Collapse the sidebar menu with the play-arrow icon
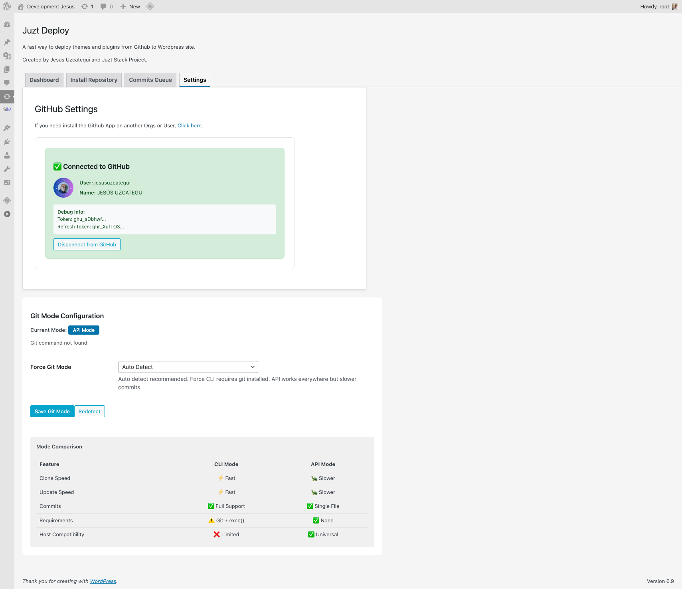The width and height of the screenshot is (682, 589). (7, 214)
